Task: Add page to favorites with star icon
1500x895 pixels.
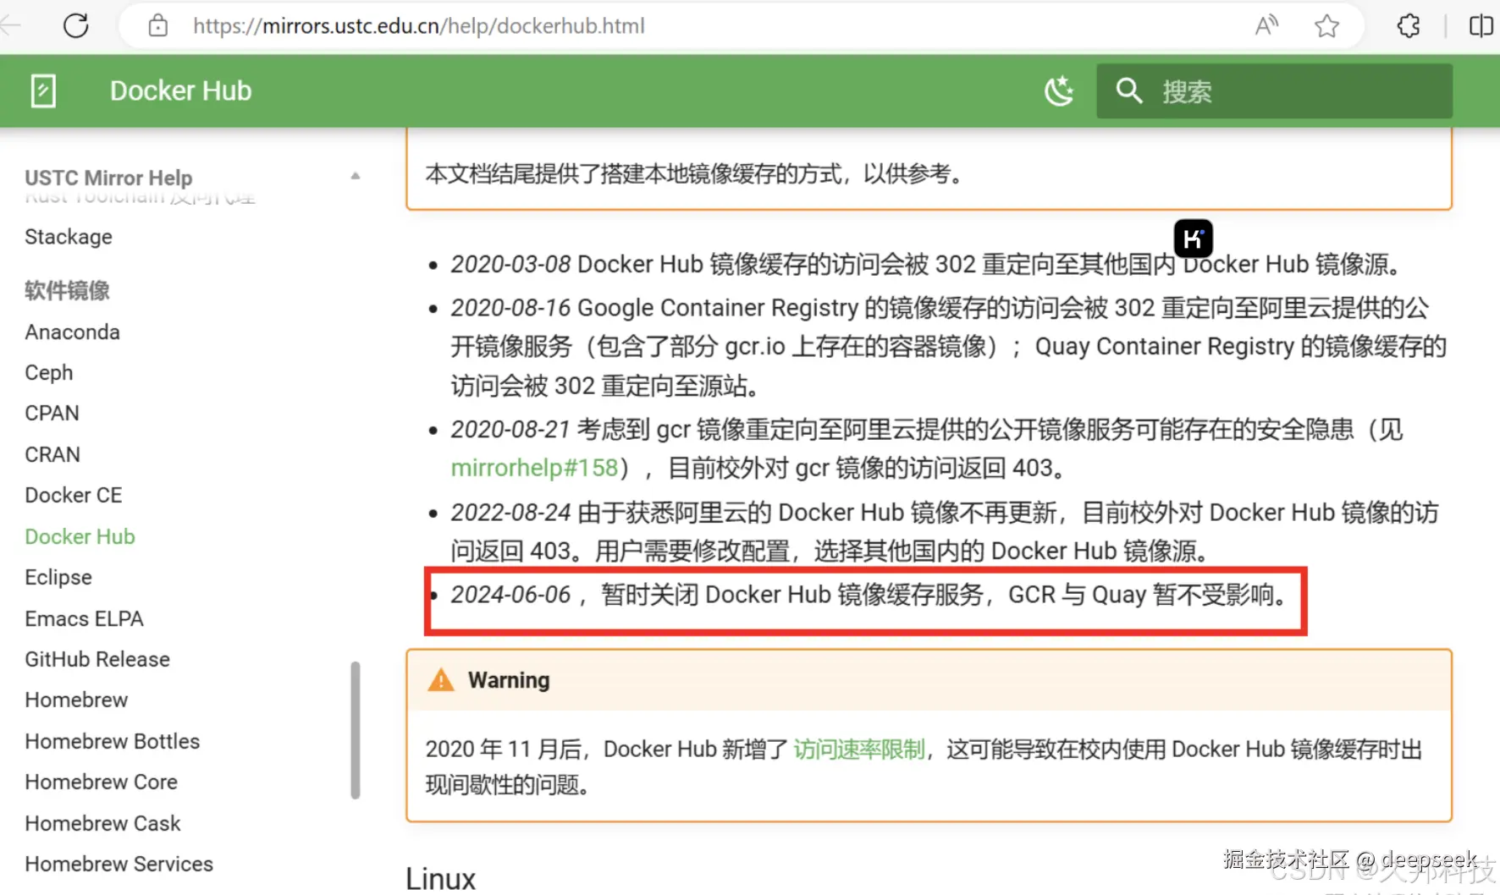Action: pos(1326,26)
